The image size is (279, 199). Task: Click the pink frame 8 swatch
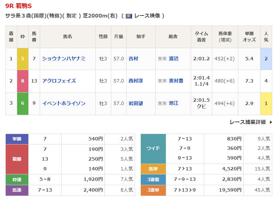[23, 81]
